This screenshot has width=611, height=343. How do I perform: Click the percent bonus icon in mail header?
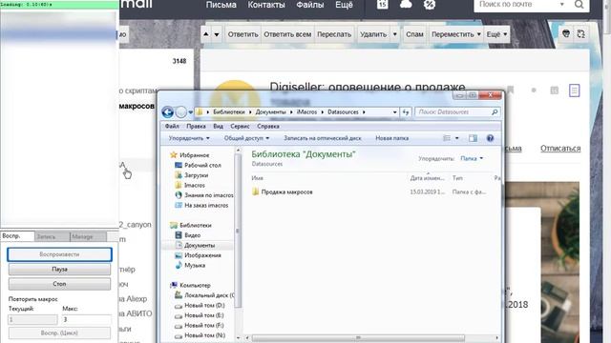point(429,5)
